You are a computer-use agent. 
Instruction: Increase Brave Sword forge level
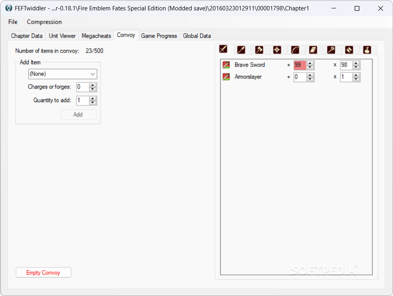310,63
